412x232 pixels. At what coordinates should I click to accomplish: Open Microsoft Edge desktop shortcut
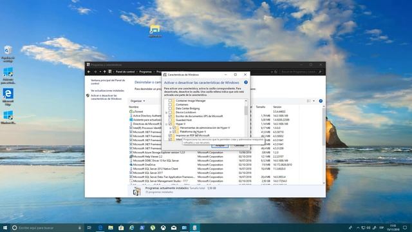click(8, 97)
